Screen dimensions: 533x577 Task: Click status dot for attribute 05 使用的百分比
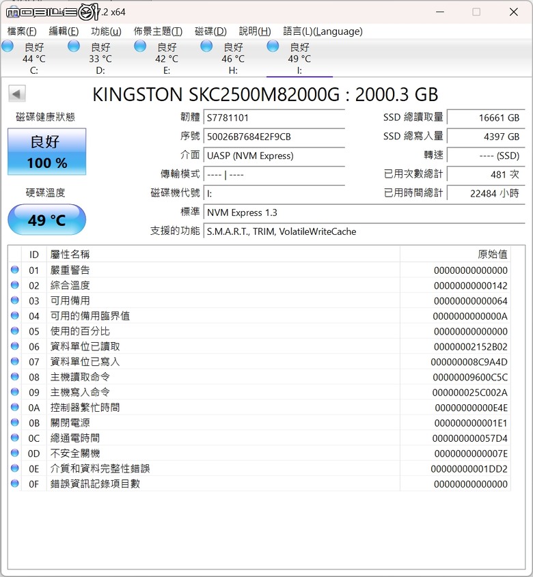tap(15, 330)
